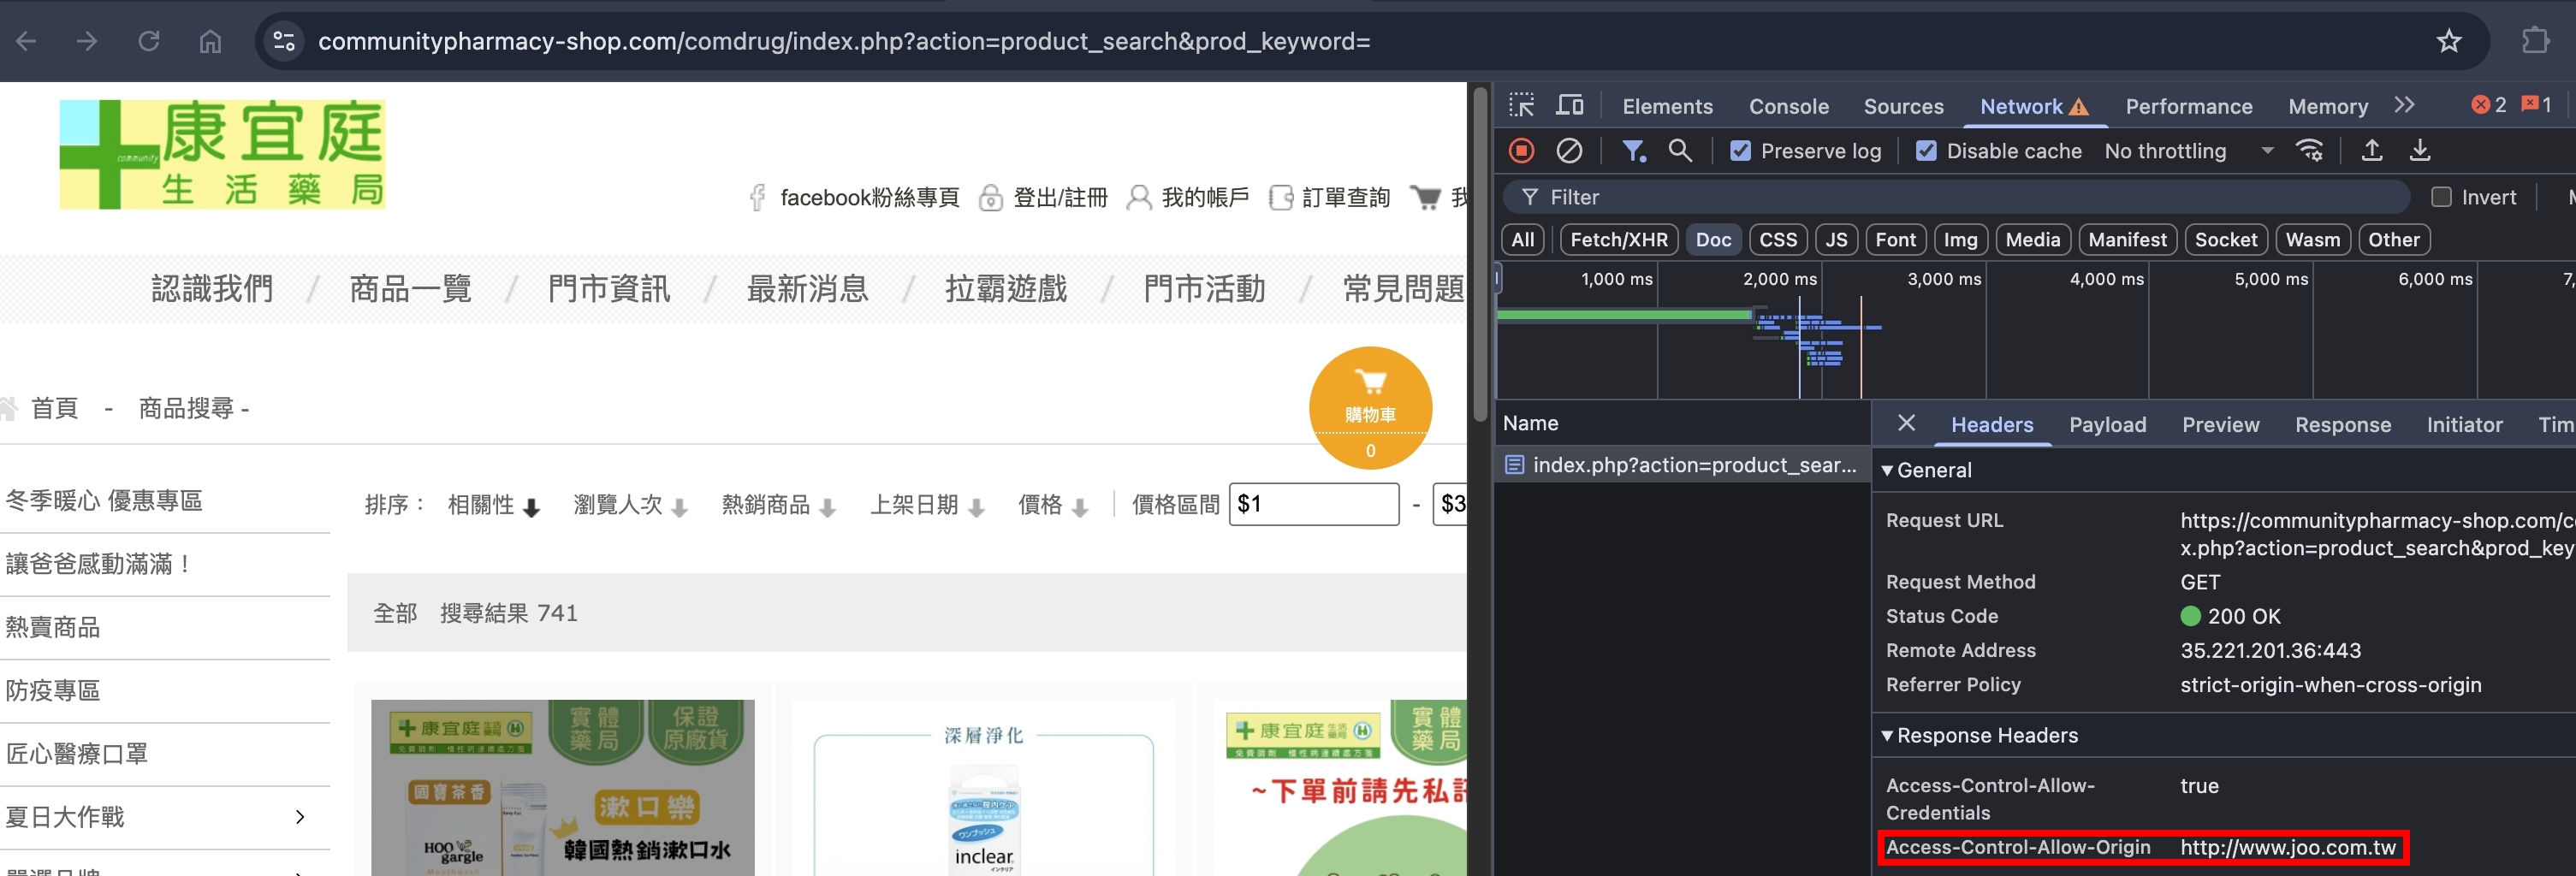Image resolution: width=2576 pixels, height=876 pixels.
Task: Open the Payload tab
Action: click(x=2107, y=425)
